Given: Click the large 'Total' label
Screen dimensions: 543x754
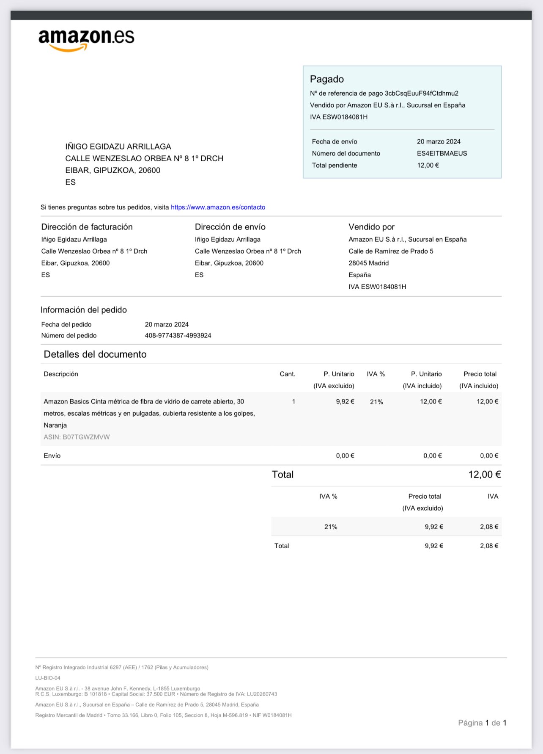Looking at the screenshot, I should 282,475.
